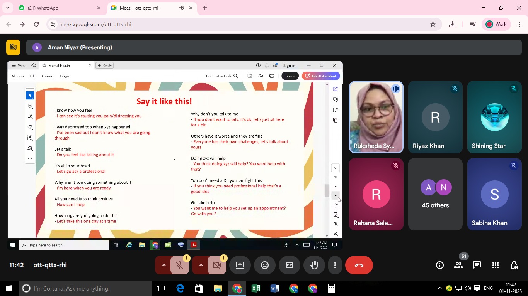The height and width of the screenshot is (296, 528).
Task: Open video settings arrow beside the camera
Action: coord(201,265)
